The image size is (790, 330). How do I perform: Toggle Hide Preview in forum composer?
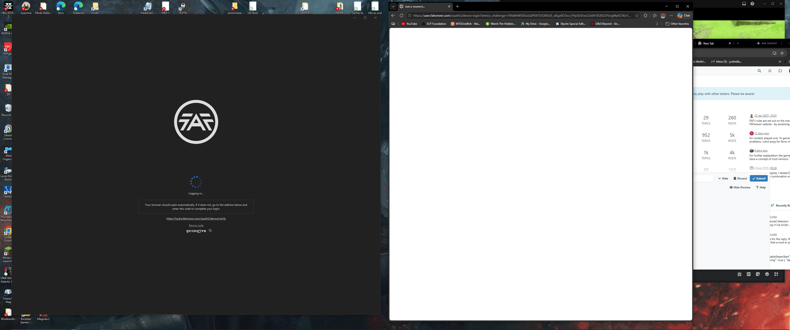(740, 188)
